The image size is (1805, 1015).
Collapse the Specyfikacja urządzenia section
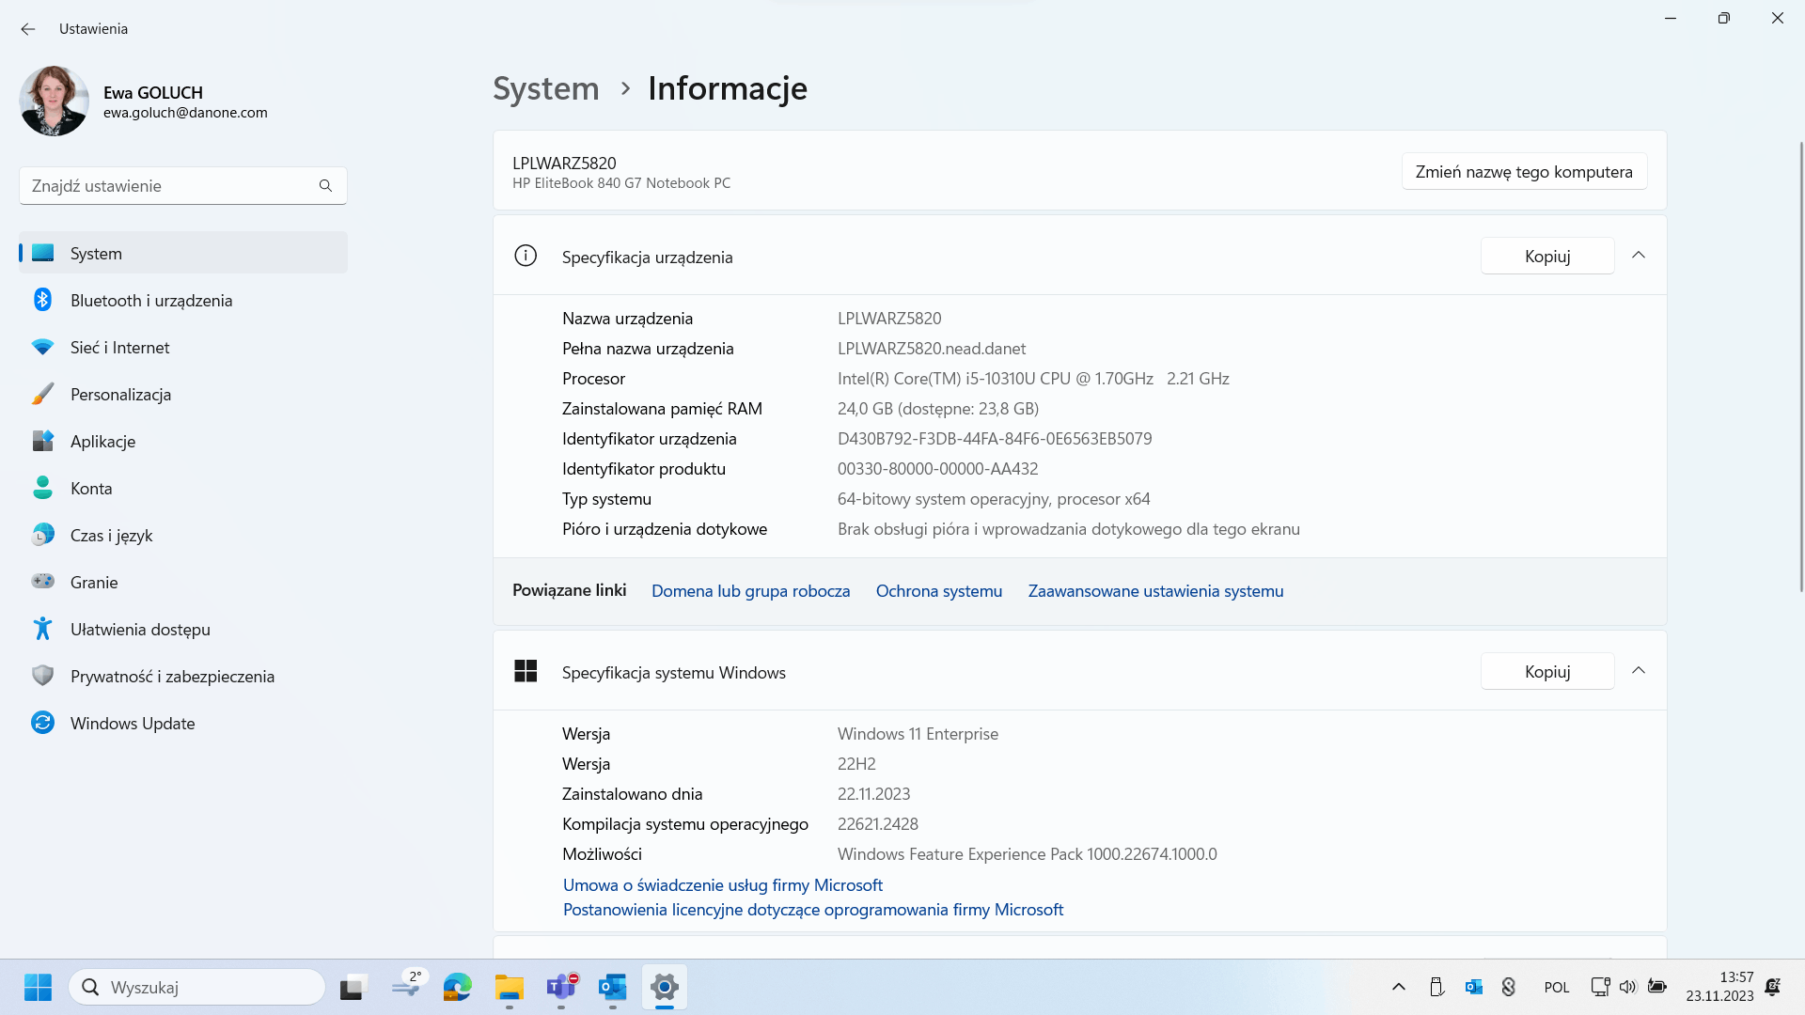tap(1639, 256)
